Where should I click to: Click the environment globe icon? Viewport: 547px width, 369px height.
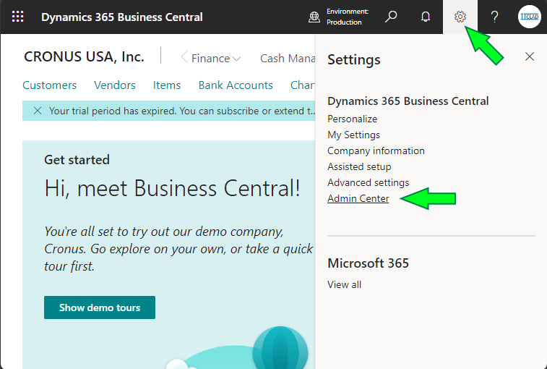click(x=314, y=17)
